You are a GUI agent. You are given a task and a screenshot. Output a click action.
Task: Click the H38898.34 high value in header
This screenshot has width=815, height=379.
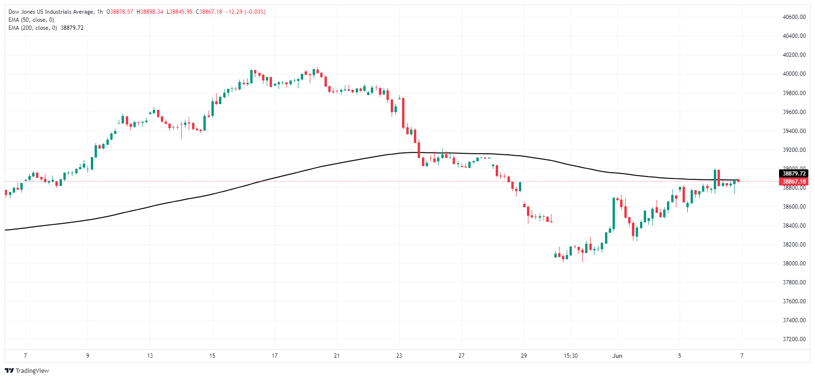click(150, 12)
